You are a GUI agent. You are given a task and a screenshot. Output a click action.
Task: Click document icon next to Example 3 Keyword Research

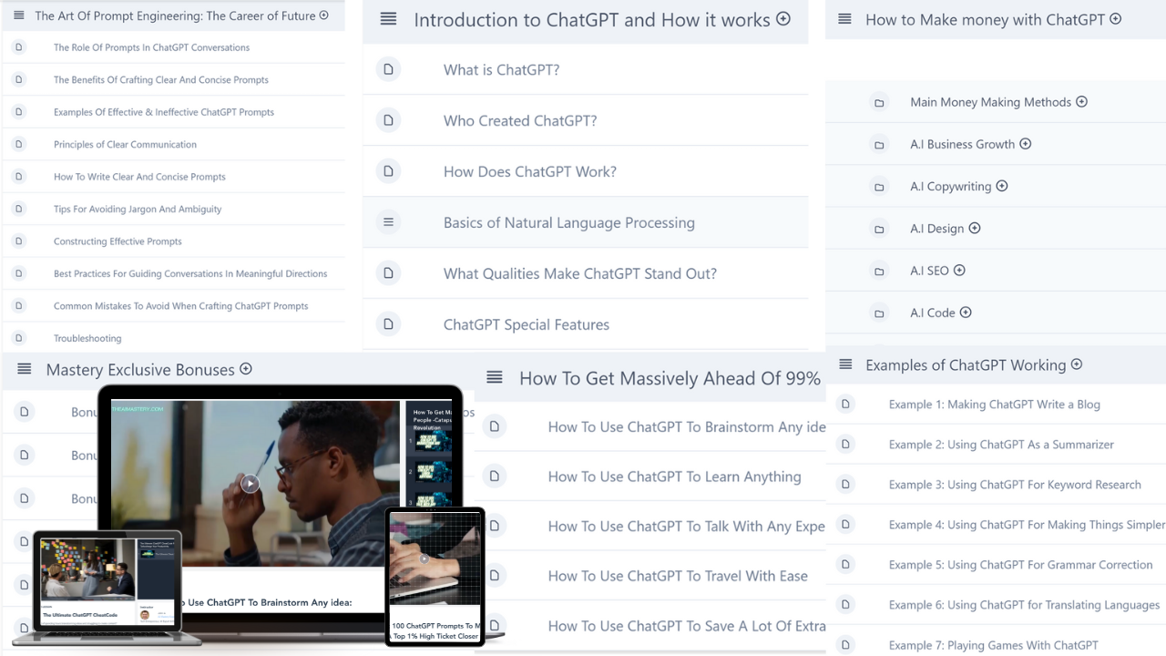point(845,484)
